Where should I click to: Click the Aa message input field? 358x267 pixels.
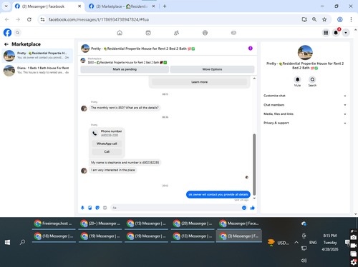click(x=176, y=208)
